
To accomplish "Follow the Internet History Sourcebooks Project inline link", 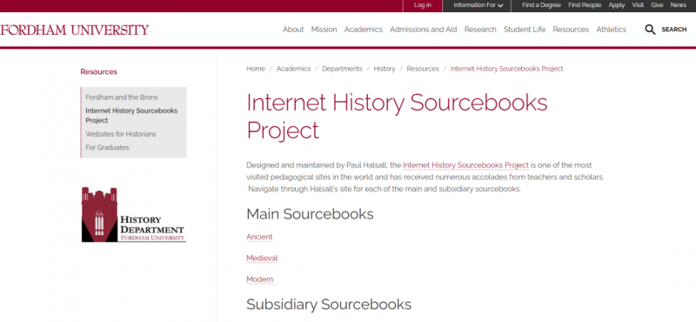I will point(465,165).
